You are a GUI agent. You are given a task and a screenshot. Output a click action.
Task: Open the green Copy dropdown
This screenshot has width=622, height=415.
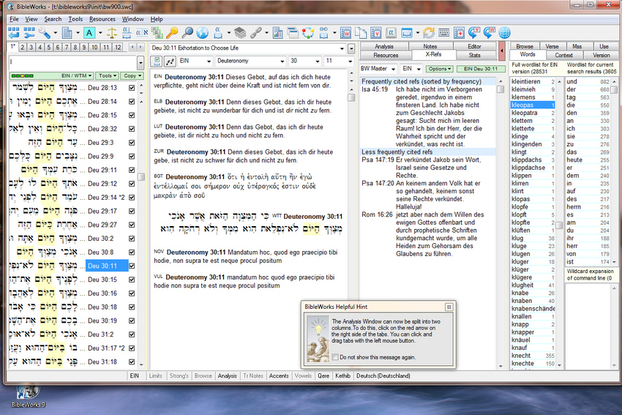(132, 75)
